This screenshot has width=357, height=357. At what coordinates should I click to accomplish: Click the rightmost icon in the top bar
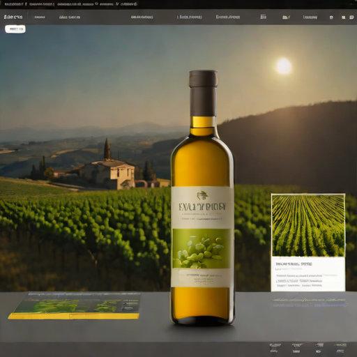[351, 17]
